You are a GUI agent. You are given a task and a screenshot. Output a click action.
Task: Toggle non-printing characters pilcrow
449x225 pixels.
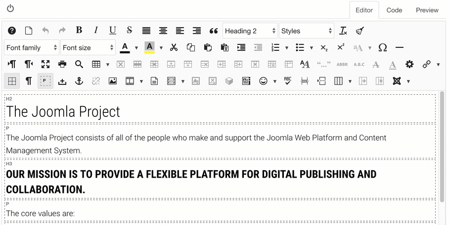(29, 81)
